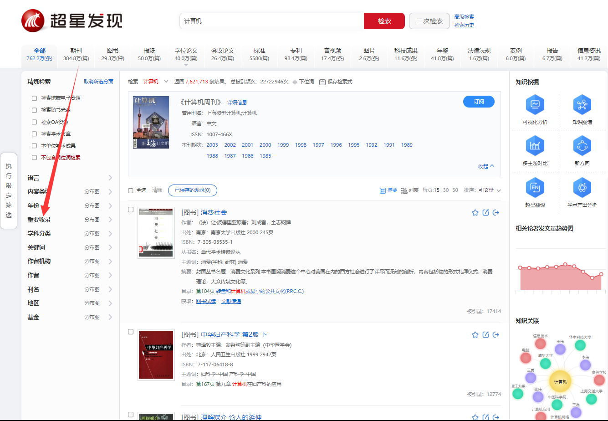Open the 新方向 icon
This screenshot has height=421, width=608.
coord(582,146)
